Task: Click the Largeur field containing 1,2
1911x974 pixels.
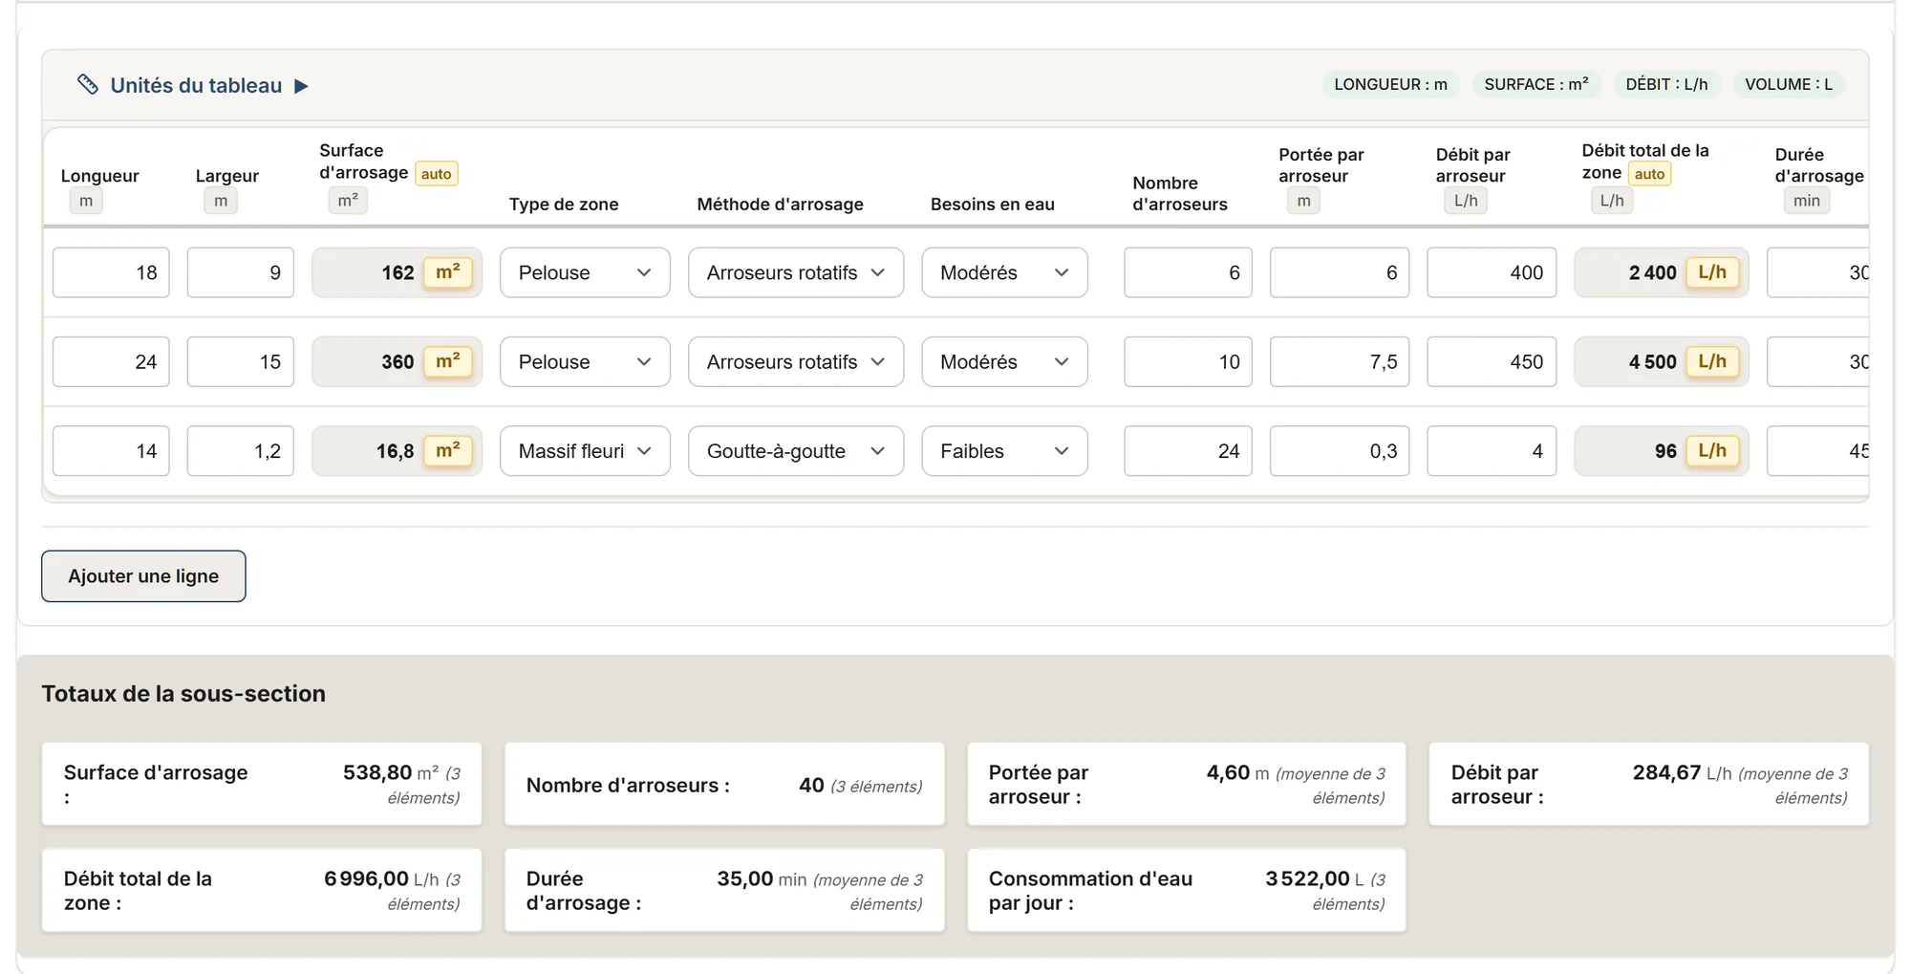Action: (240, 450)
